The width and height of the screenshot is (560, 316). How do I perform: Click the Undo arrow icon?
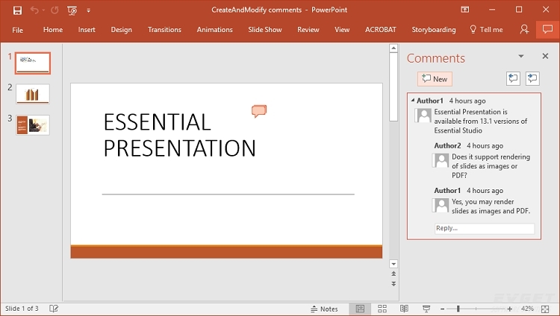34,10
